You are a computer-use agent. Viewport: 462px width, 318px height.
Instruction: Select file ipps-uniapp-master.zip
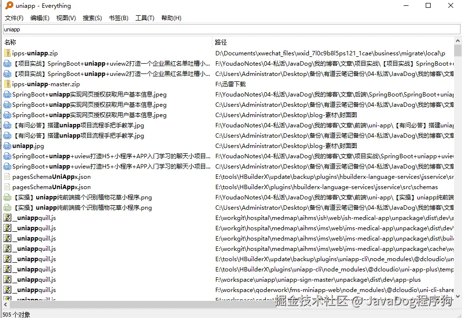point(46,84)
